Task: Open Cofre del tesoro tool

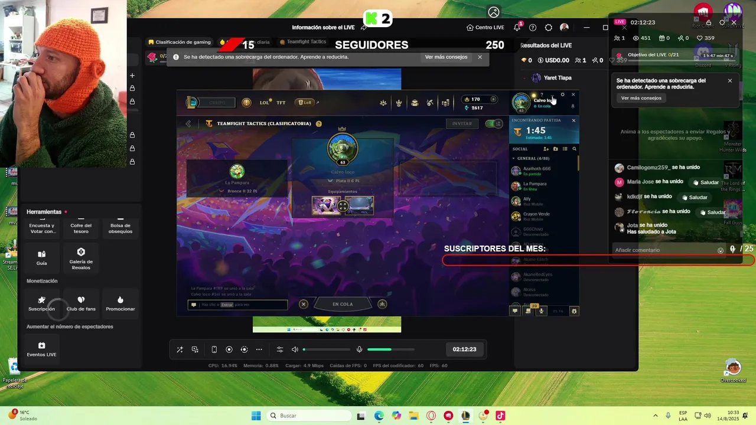Action: point(81,228)
